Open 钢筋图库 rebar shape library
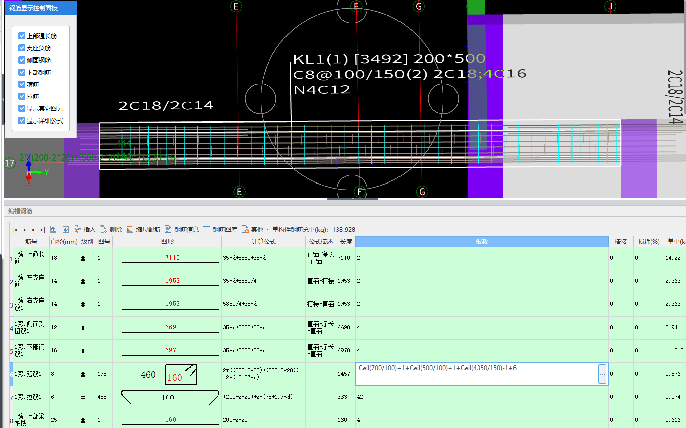Screen dimensions: 686x428 (x=220, y=229)
